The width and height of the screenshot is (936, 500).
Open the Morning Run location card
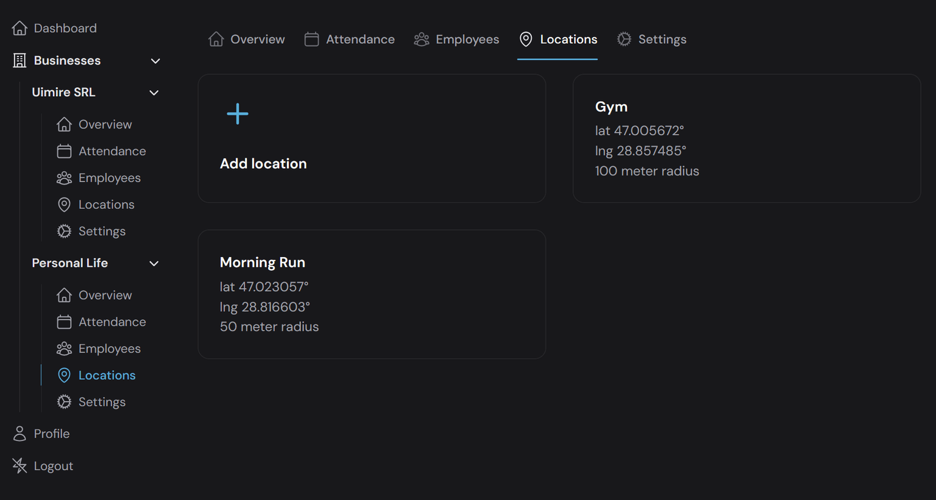[372, 294]
